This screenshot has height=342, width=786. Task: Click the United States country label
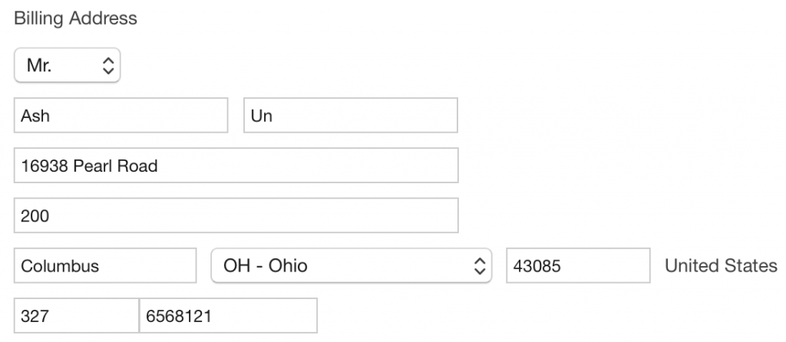[x=720, y=266]
